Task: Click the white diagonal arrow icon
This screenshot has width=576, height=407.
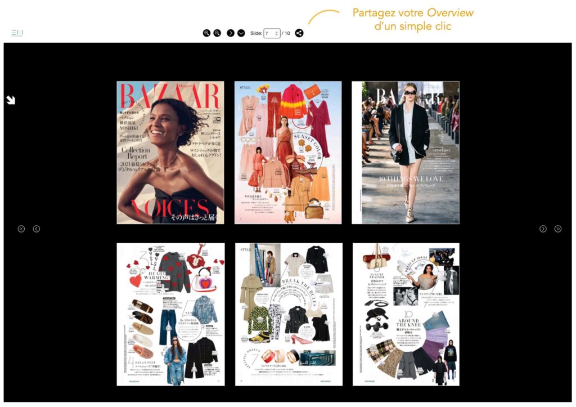Action: [x=11, y=100]
